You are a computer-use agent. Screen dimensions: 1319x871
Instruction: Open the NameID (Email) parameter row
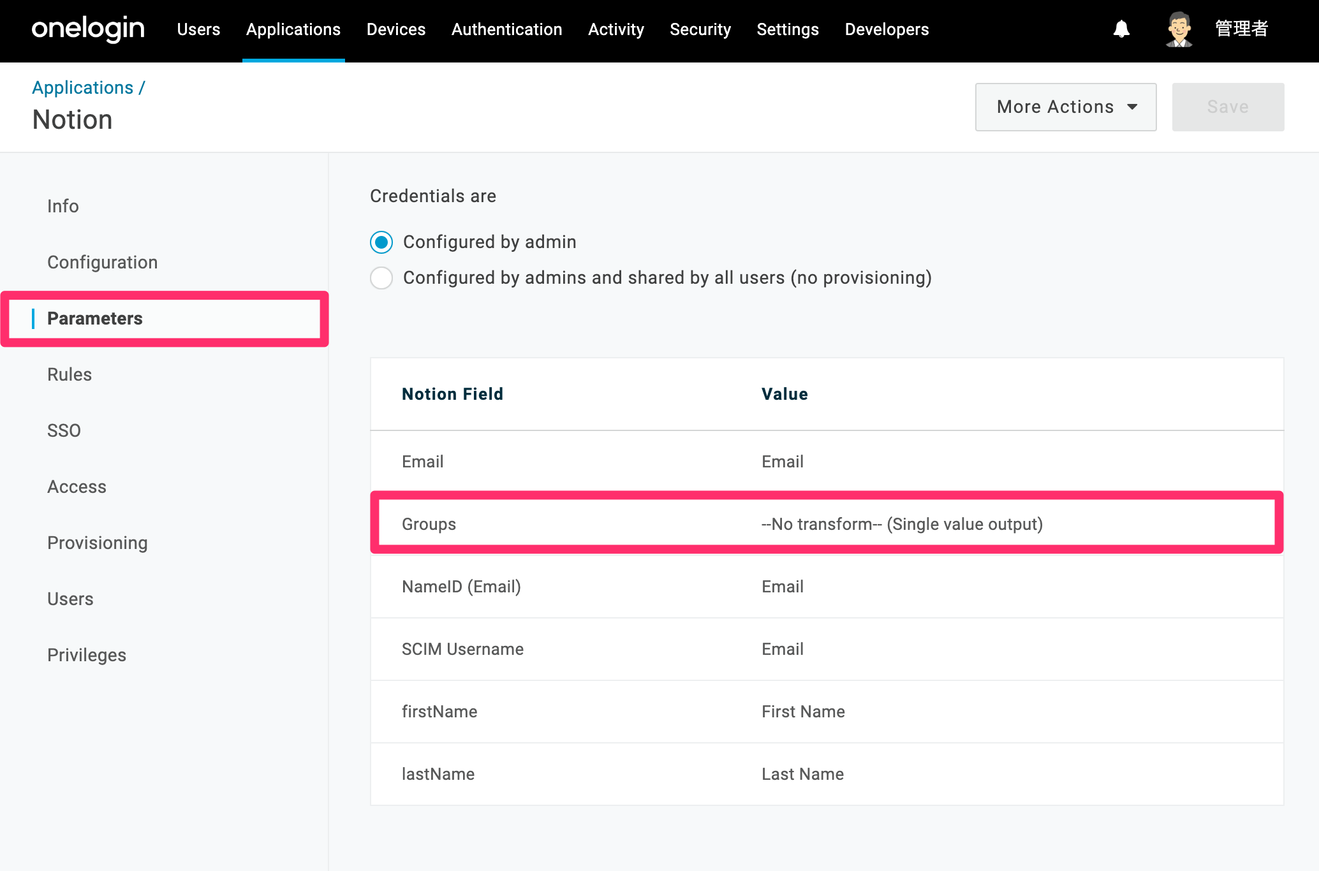click(x=827, y=587)
